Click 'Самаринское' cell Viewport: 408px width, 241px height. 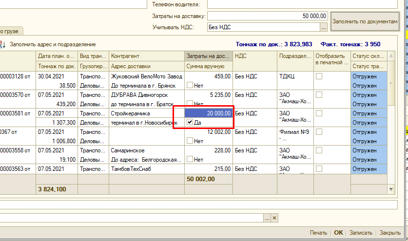[147, 150]
